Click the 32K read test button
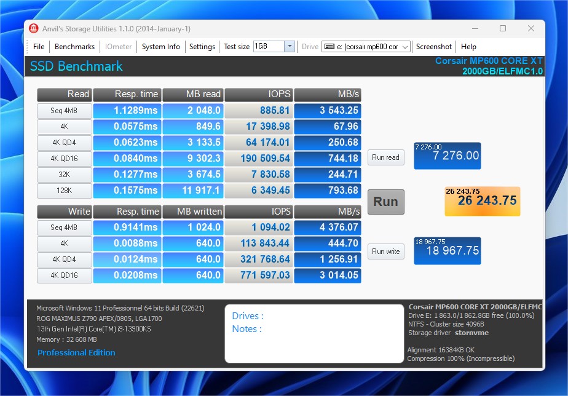Viewport: 568px width, 396px height. [x=64, y=175]
